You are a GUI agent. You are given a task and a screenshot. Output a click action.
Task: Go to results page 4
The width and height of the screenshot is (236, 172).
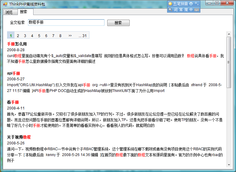[x=32, y=36]
